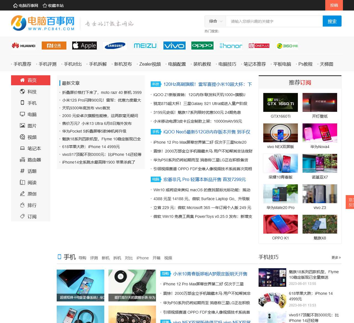Choose the Samsung brand logo
The image size is (354, 323).
(x=115, y=46)
